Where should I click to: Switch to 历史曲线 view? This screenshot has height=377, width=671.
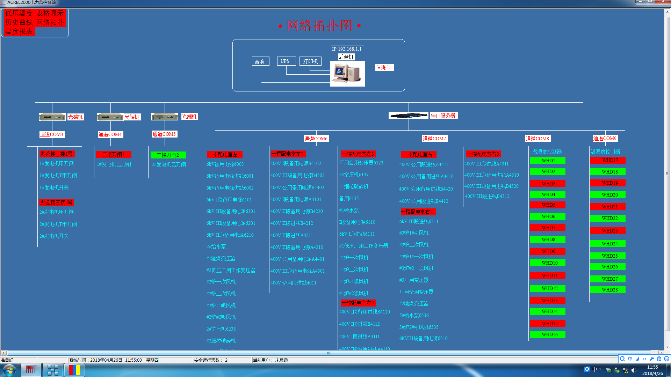[x=19, y=22]
